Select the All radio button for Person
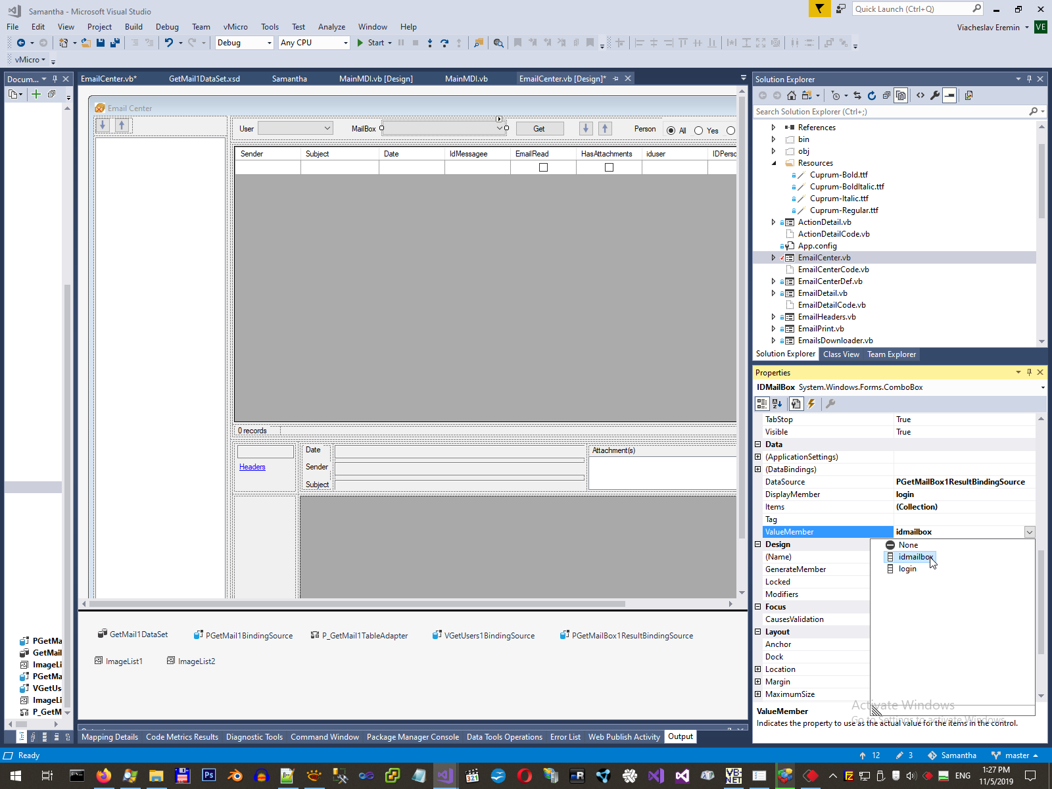The height and width of the screenshot is (789, 1052). click(671, 130)
